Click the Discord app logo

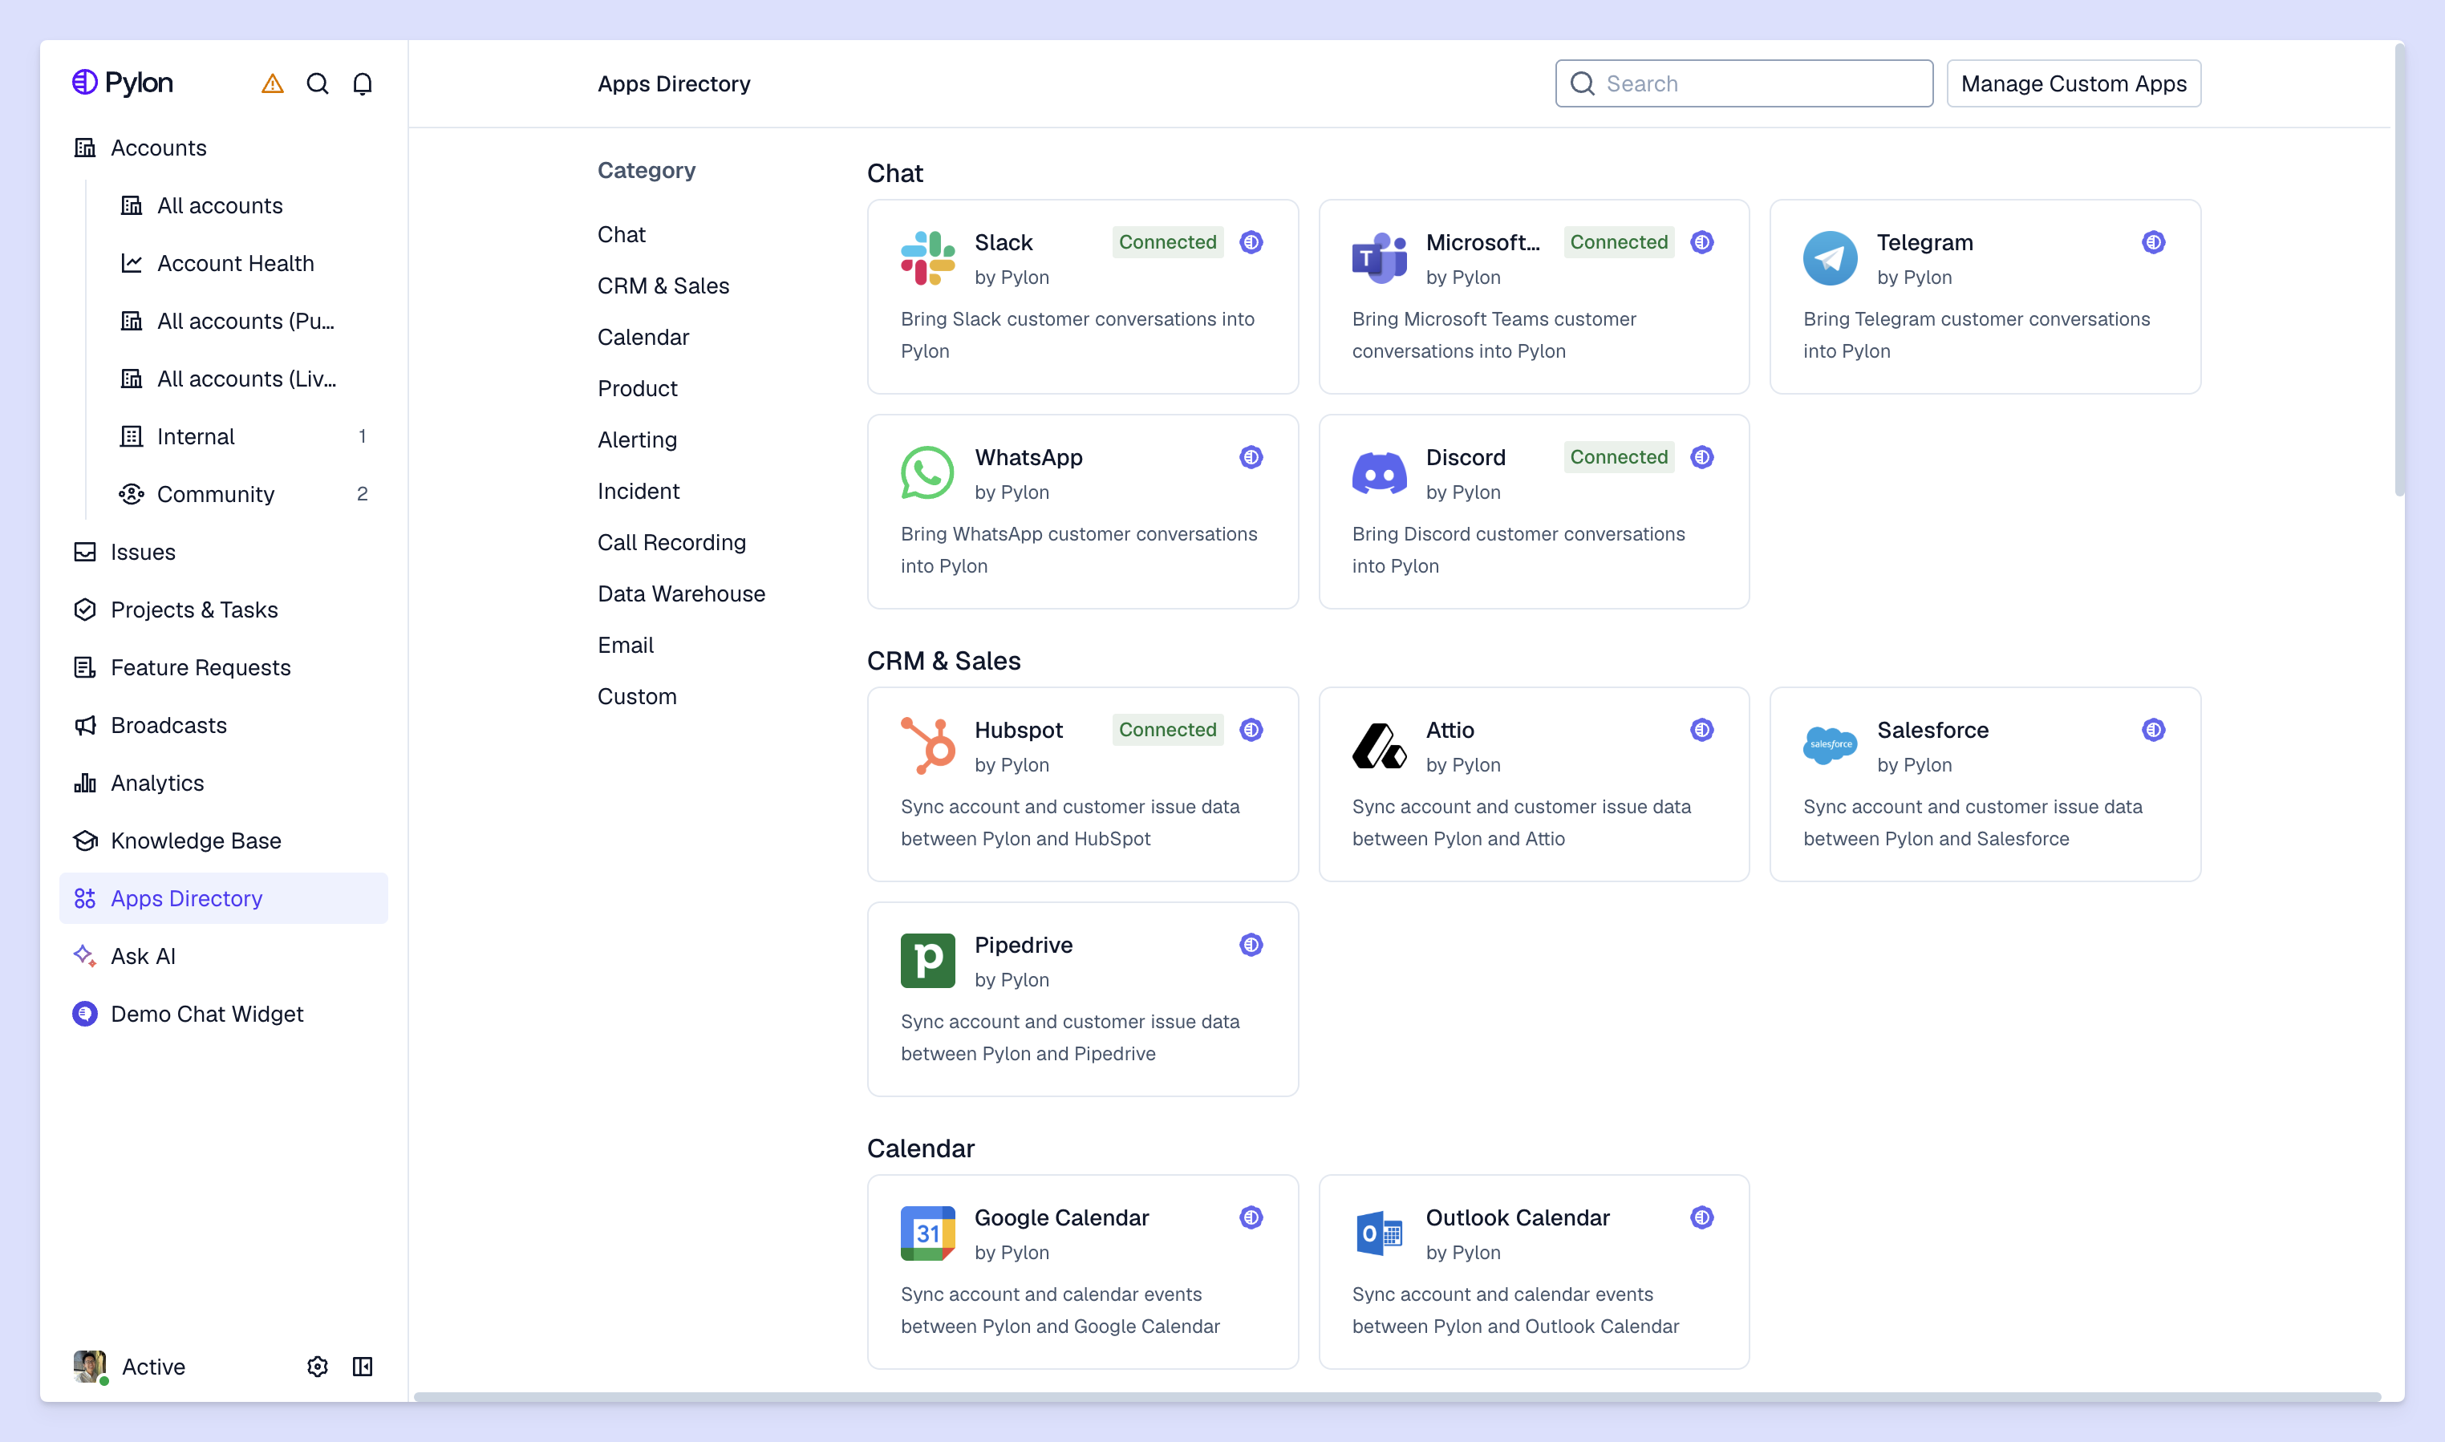click(x=1379, y=473)
